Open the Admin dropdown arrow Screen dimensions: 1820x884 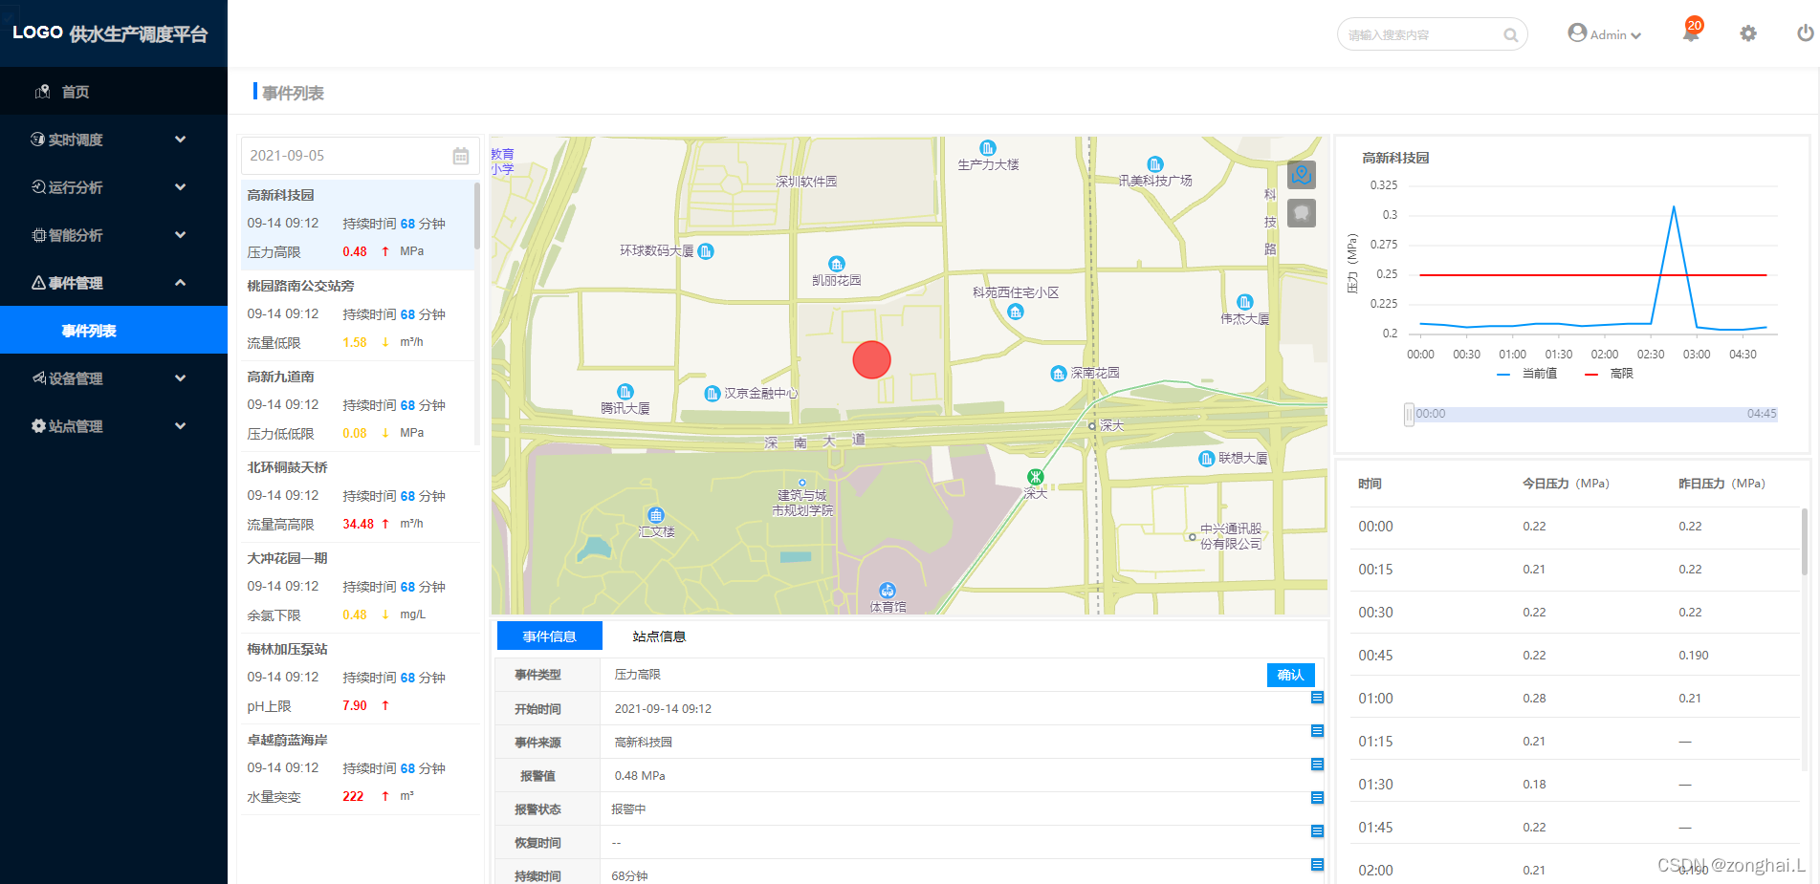coord(1636,35)
